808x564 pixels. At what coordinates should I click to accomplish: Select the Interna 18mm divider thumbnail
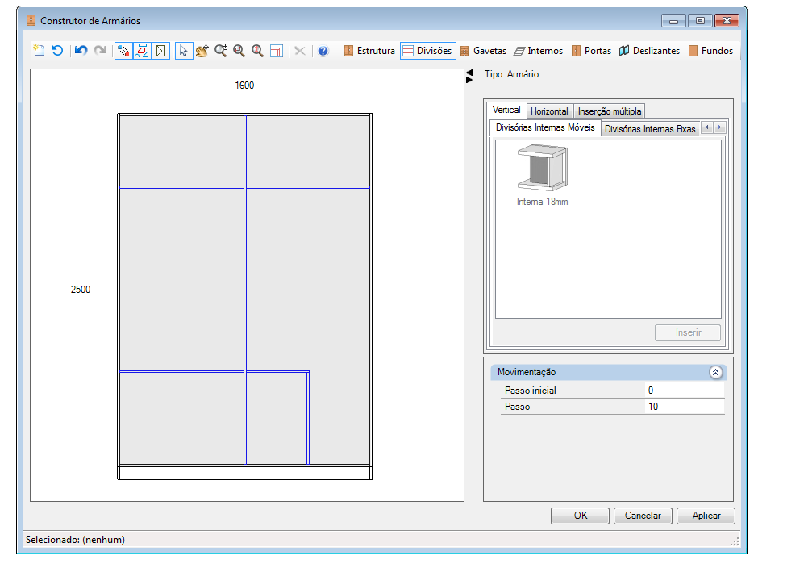click(543, 175)
